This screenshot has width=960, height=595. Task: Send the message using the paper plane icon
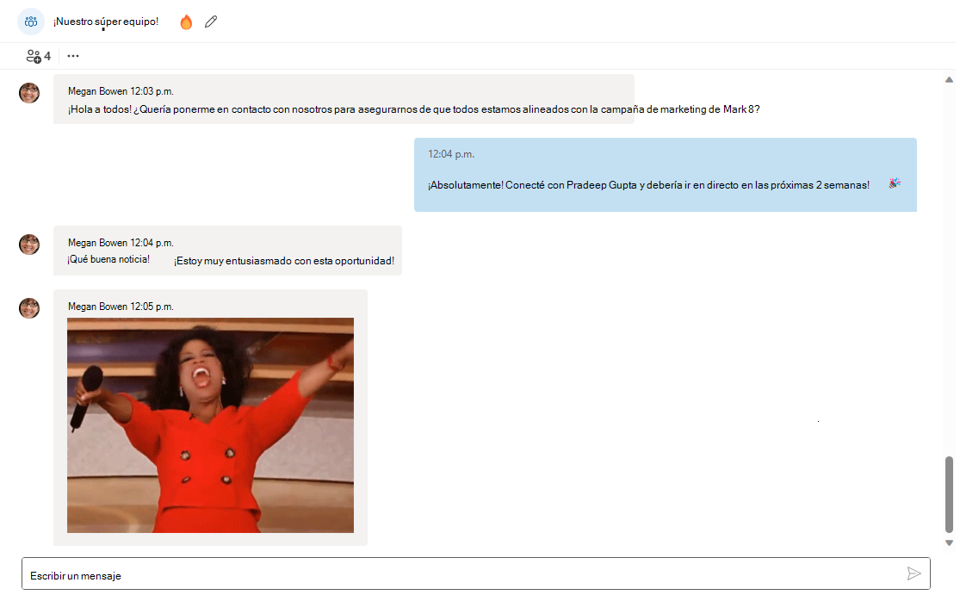(x=915, y=573)
